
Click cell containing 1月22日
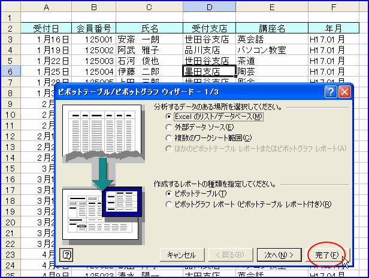pos(46,61)
